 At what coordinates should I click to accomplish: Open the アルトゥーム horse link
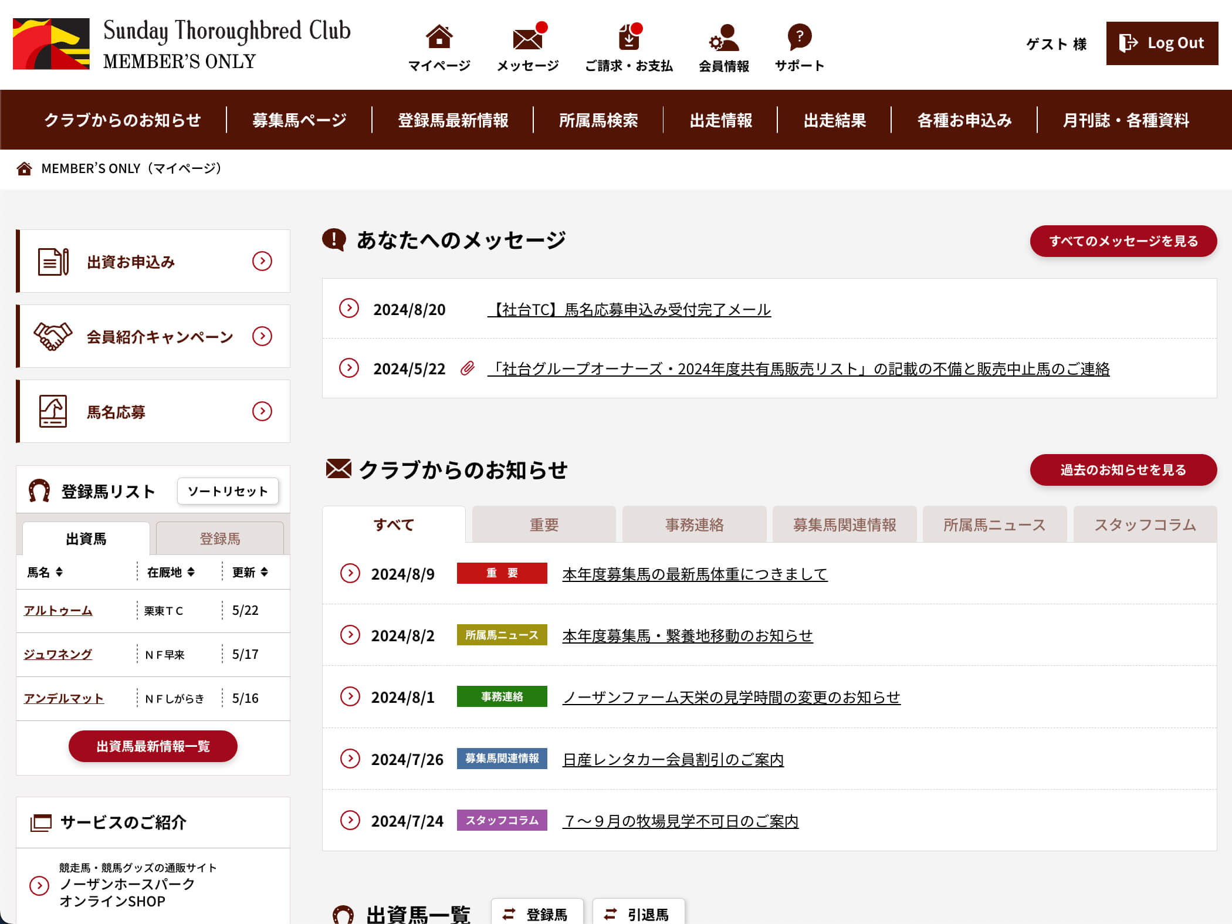(57, 611)
